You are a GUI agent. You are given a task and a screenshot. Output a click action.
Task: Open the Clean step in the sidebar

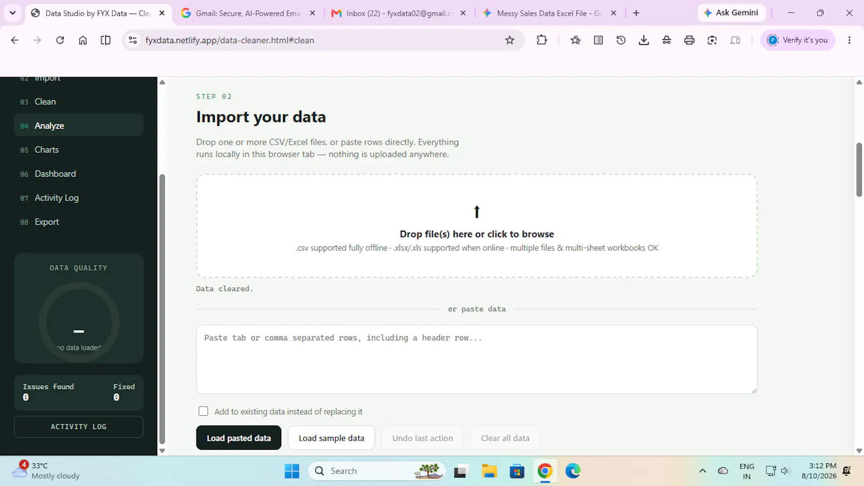pyautogui.click(x=79, y=102)
